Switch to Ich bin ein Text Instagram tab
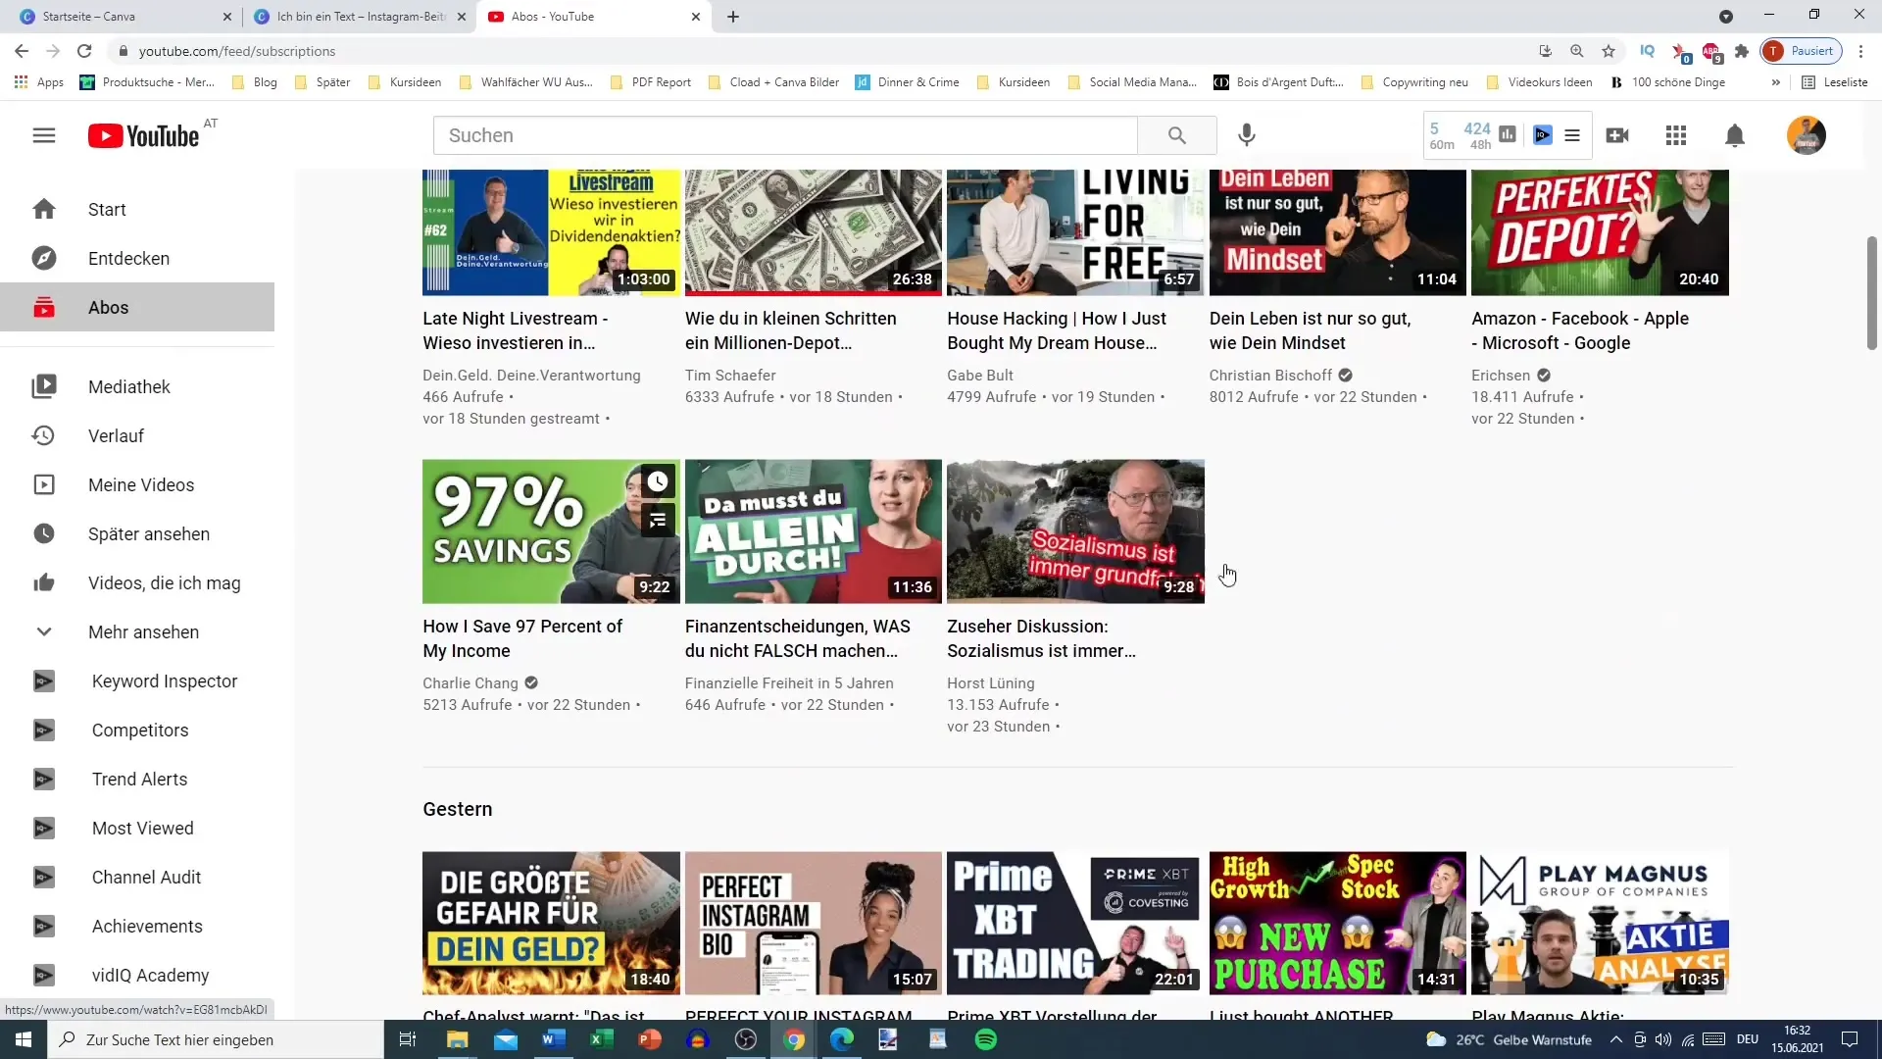1882x1059 pixels. [358, 17]
